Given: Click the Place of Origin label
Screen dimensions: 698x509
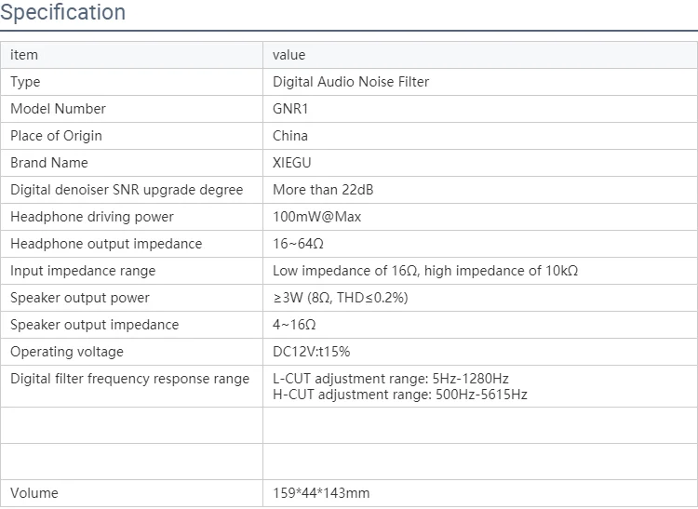Looking at the screenshot, I should (56, 136).
